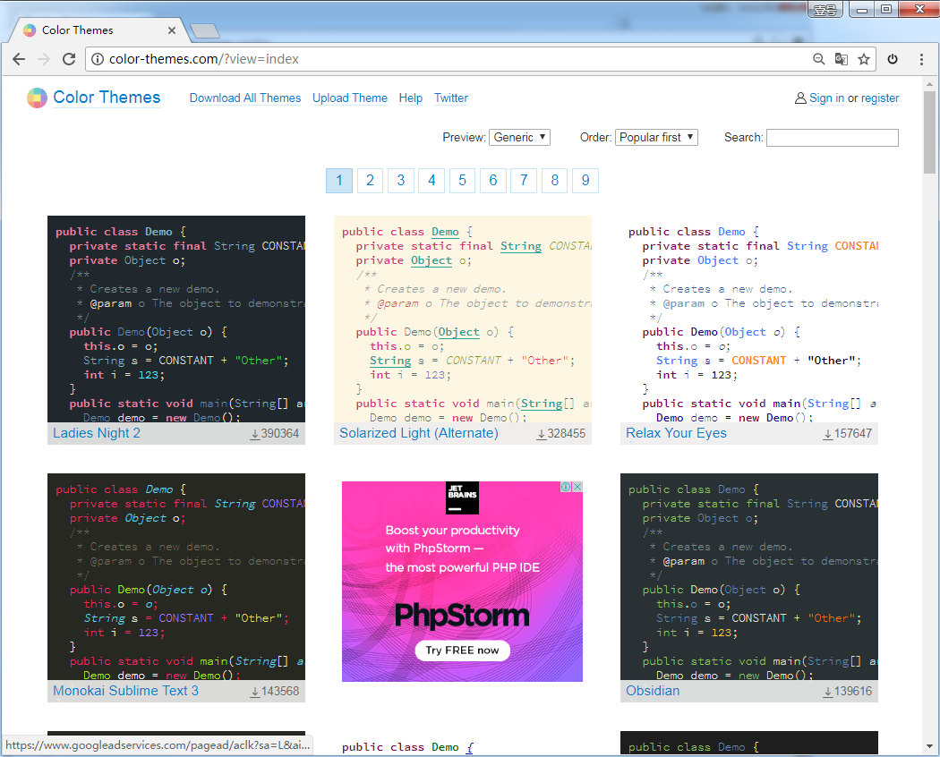This screenshot has width=940, height=757.
Task: Bookmark the page with the star icon
Action: click(864, 59)
